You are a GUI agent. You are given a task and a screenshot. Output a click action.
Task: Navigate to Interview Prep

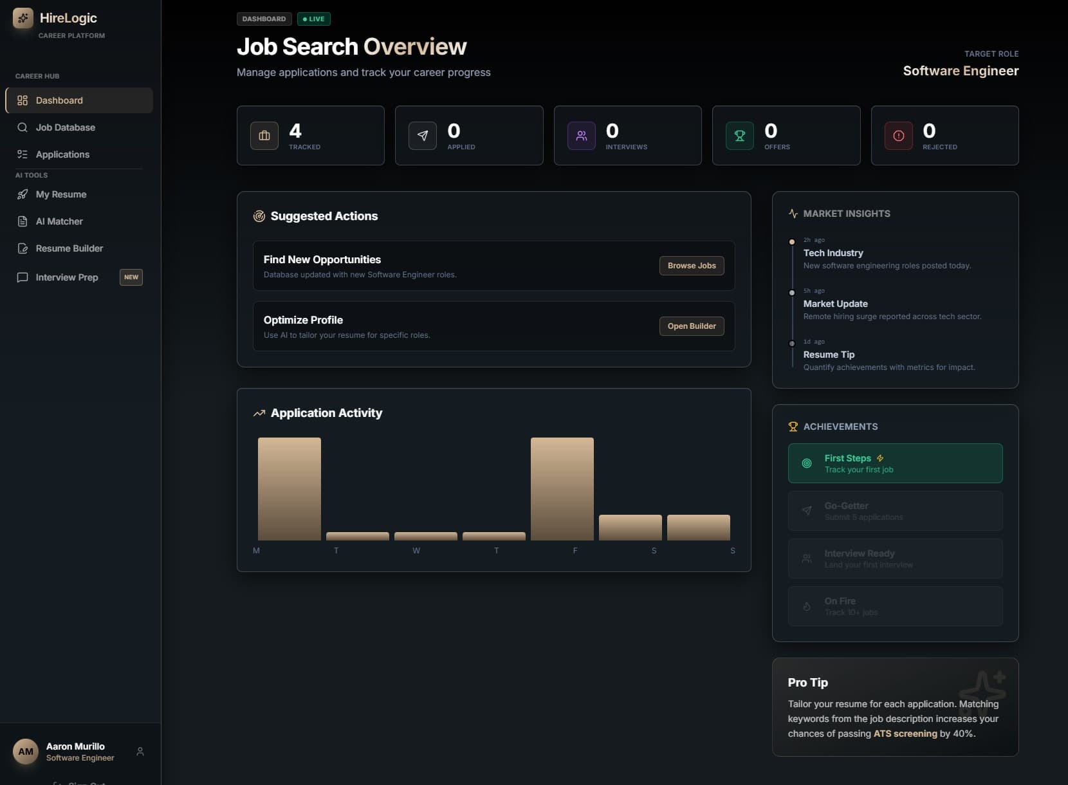(x=67, y=277)
